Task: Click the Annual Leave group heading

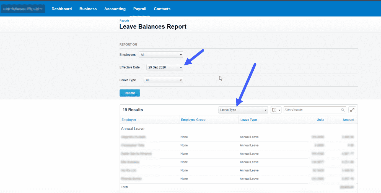Action: (133, 129)
